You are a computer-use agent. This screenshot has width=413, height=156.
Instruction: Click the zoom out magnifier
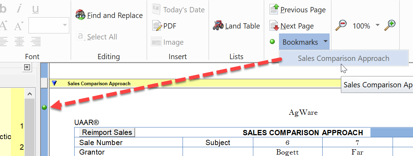coord(341,25)
